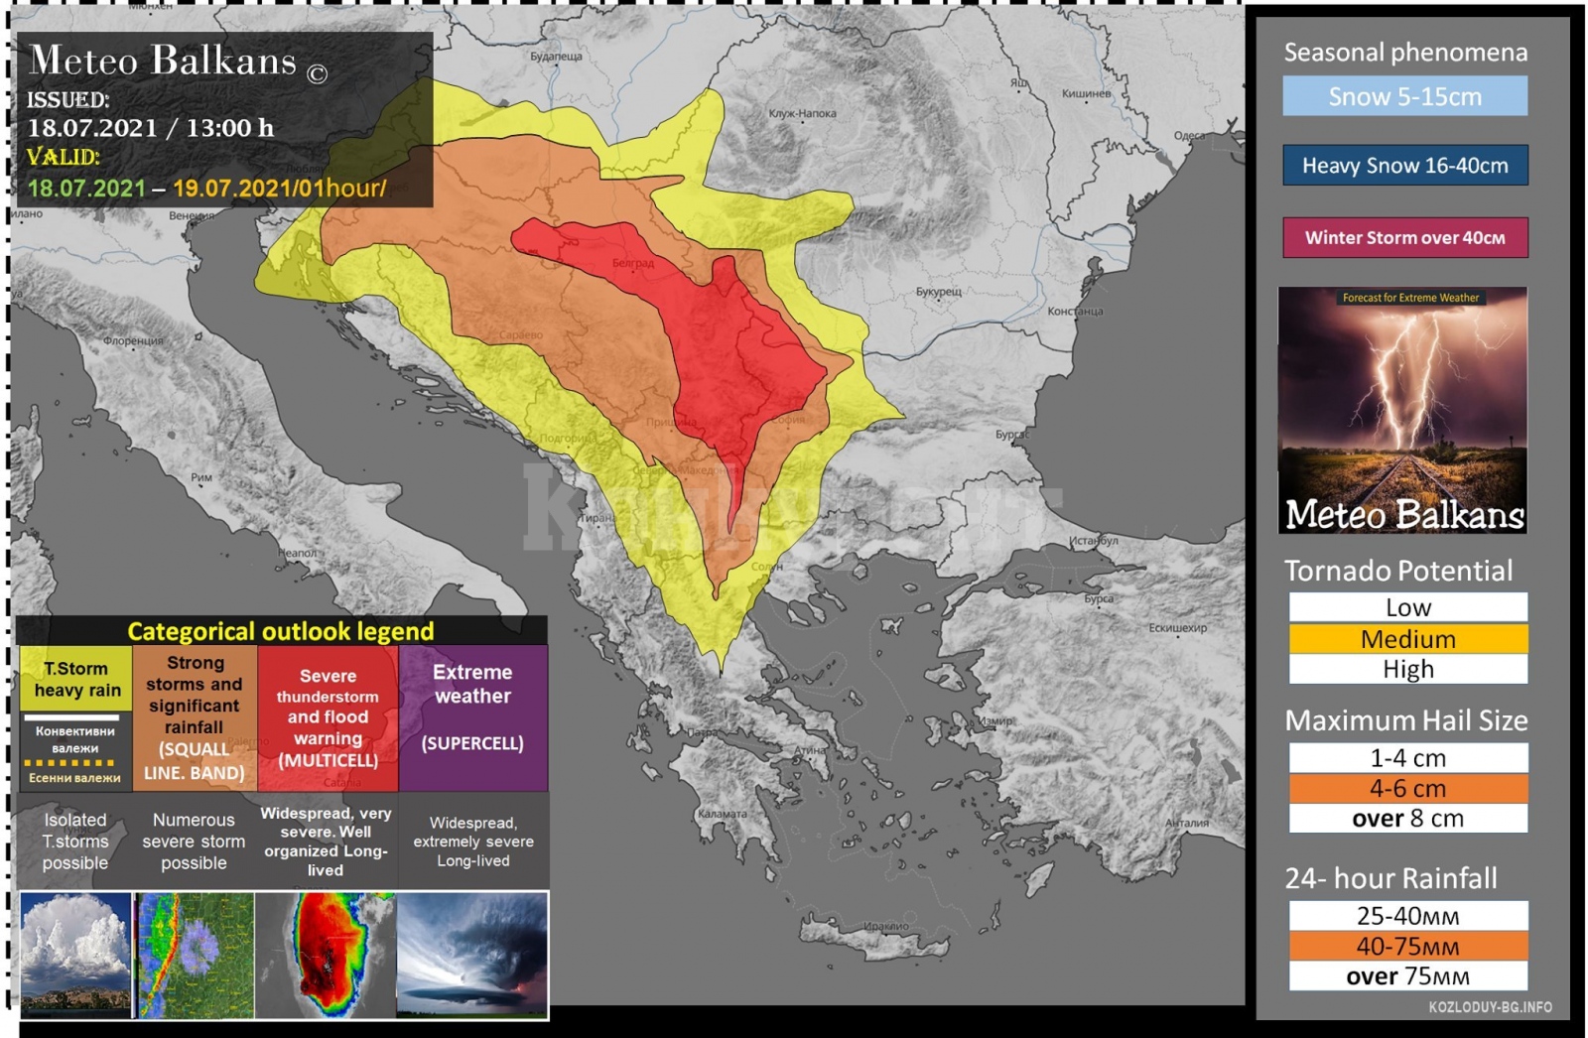Select 'Low' tornado potential row
The image size is (1588, 1038).
pyautogui.click(x=1407, y=607)
